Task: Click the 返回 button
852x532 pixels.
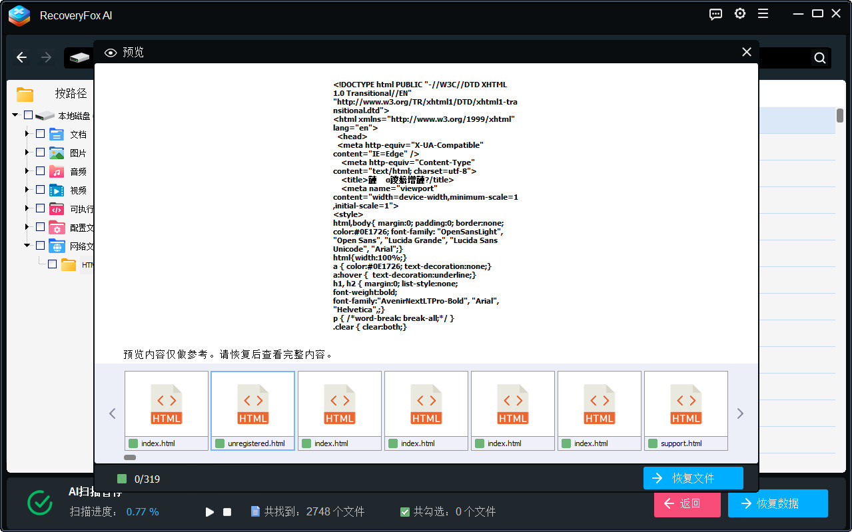Action: (x=687, y=504)
